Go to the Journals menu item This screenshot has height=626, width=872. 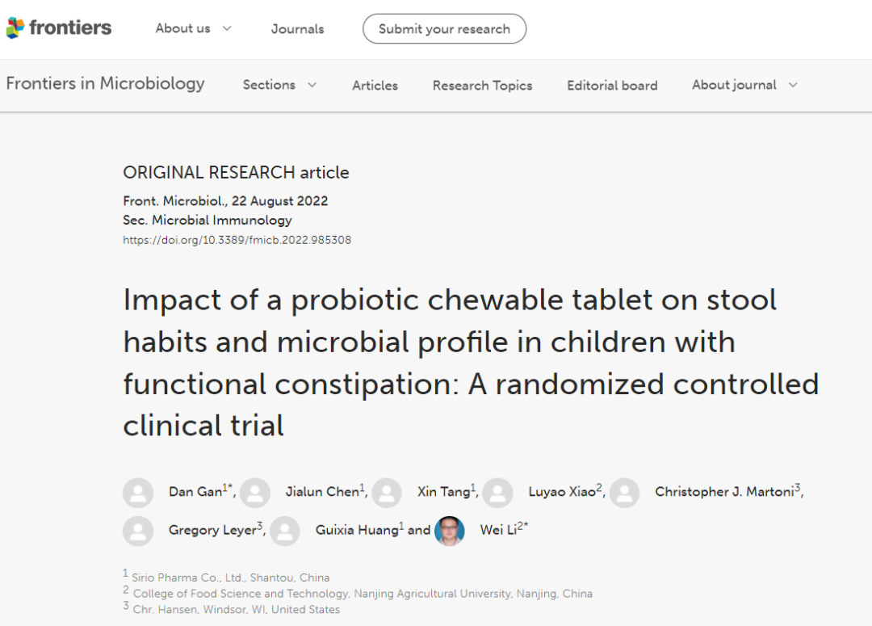point(297,29)
